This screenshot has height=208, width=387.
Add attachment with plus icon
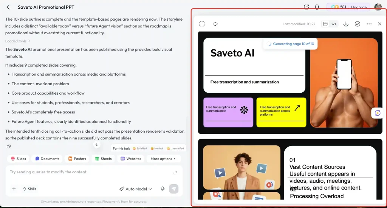coord(14,189)
